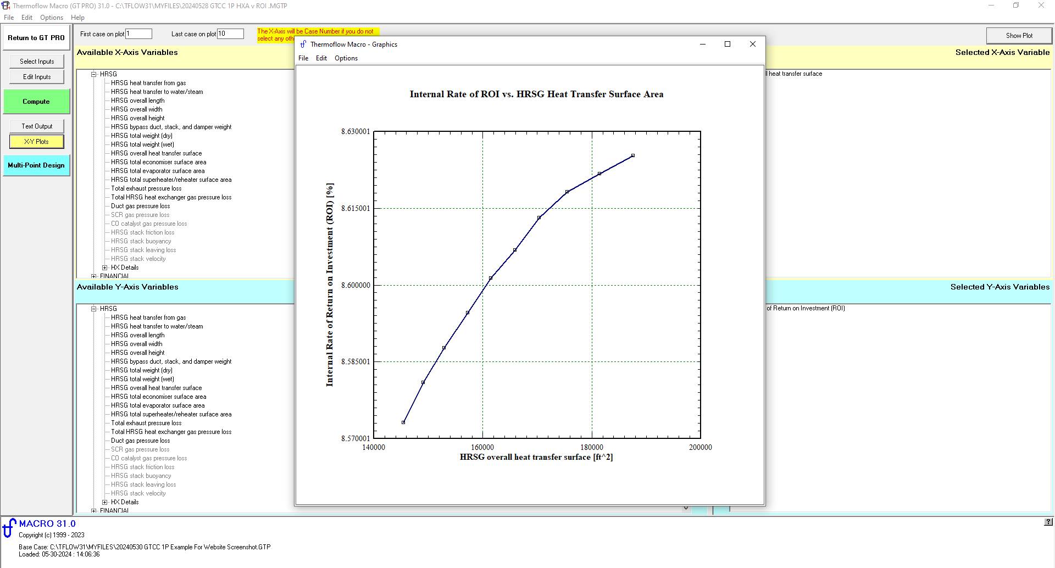Select HRSG overall length in Y-Axis list
The image size is (1055, 568).
pyautogui.click(x=138, y=335)
